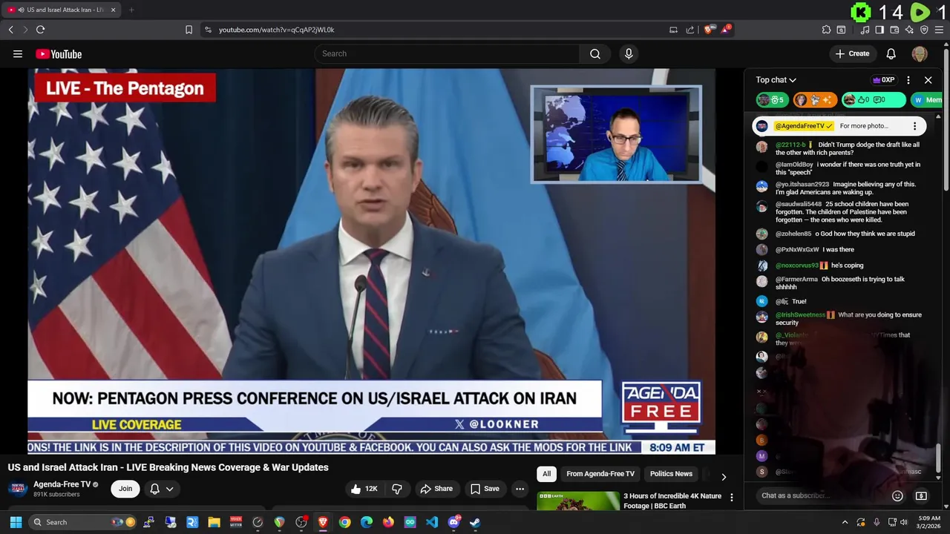
Task: Open Leo AI sparkle icon
Action: 909,30
